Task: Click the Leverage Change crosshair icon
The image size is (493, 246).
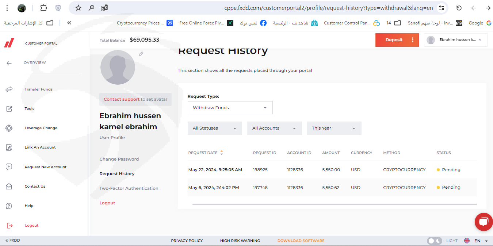Action: click(9, 128)
